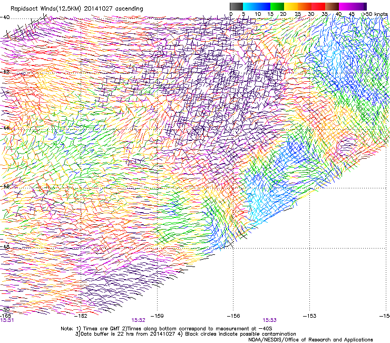The height and width of the screenshot is (343, 390).
Task: Click the latitude label '-44' on the left axis
Action: click(5, 128)
